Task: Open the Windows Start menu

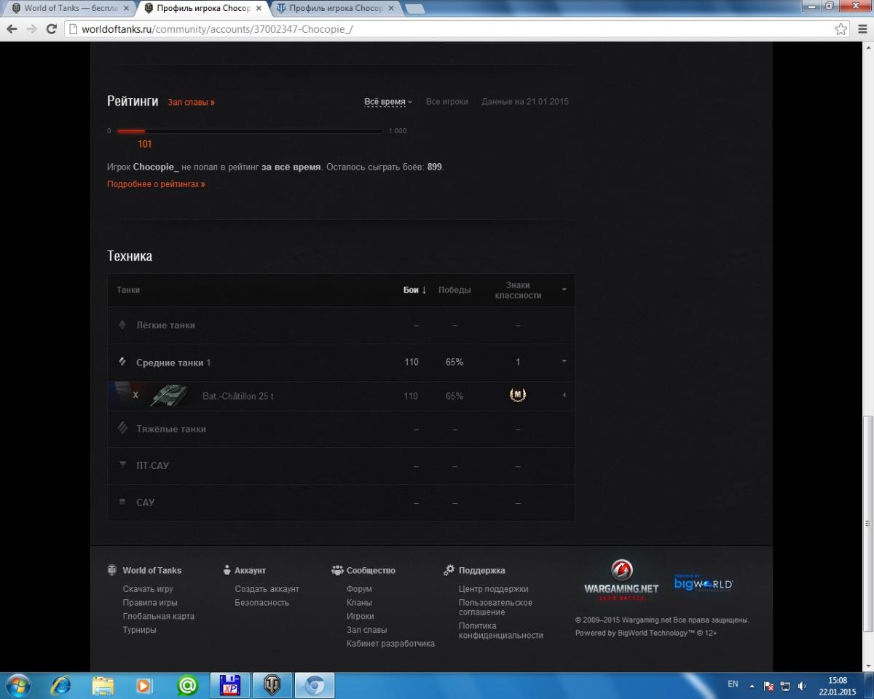Action: click(x=17, y=685)
